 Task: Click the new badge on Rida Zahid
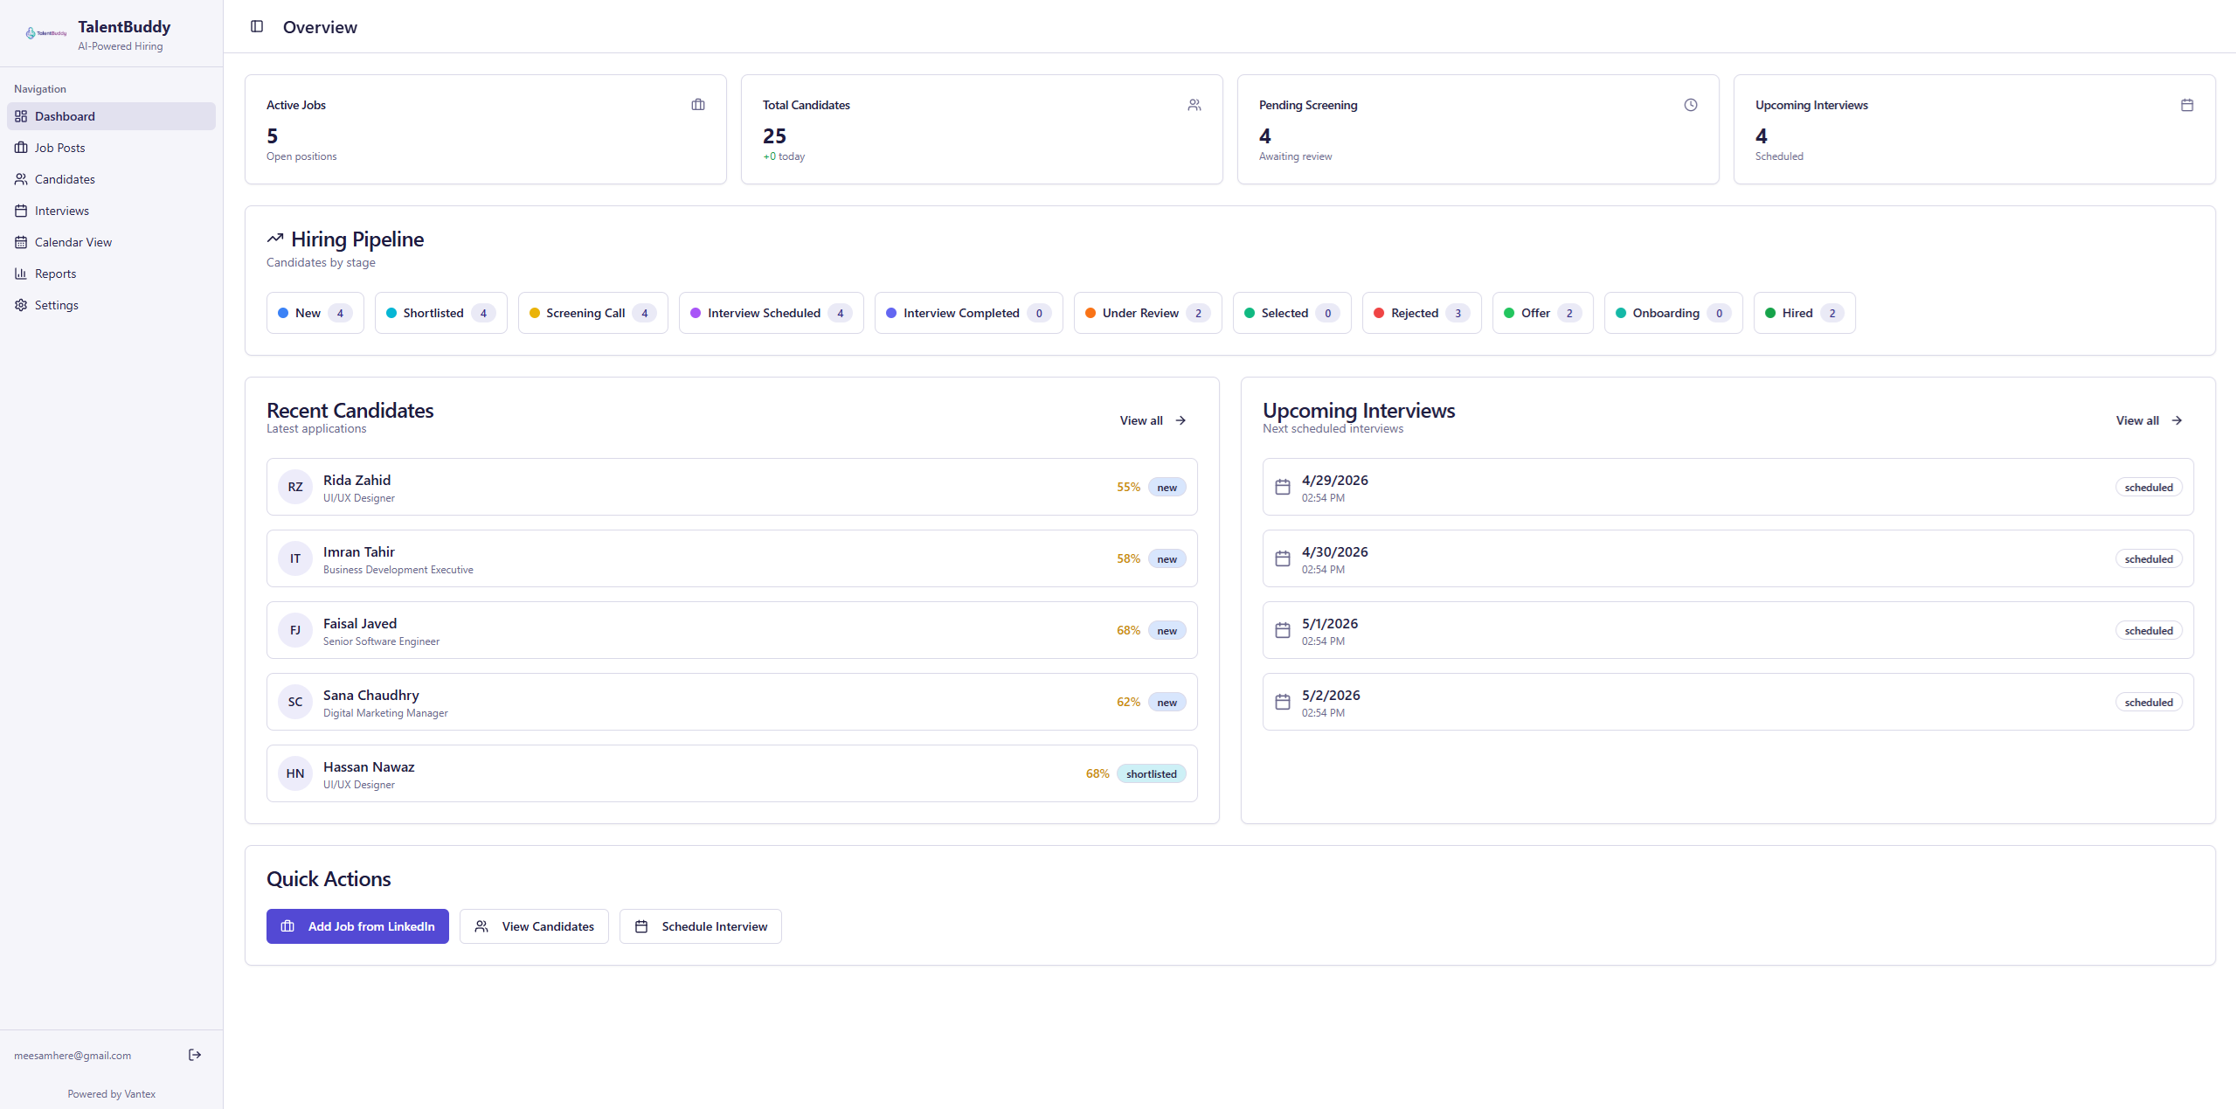(x=1167, y=487)
